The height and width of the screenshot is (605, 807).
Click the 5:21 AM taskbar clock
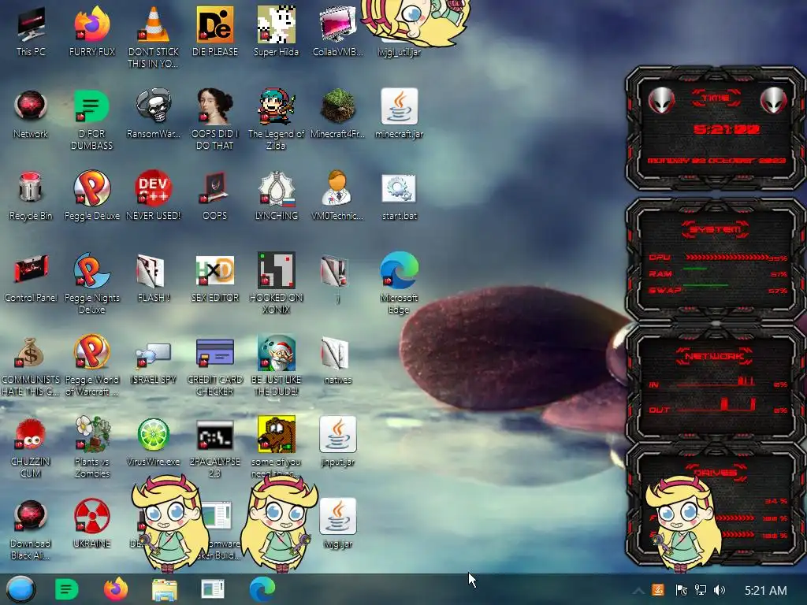click(x=765, y=591)
